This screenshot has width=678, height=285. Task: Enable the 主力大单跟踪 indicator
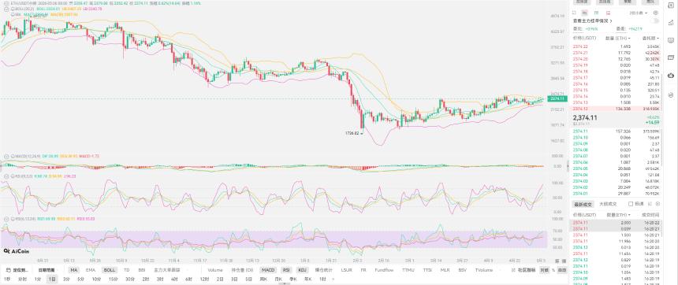click(167, 270)
